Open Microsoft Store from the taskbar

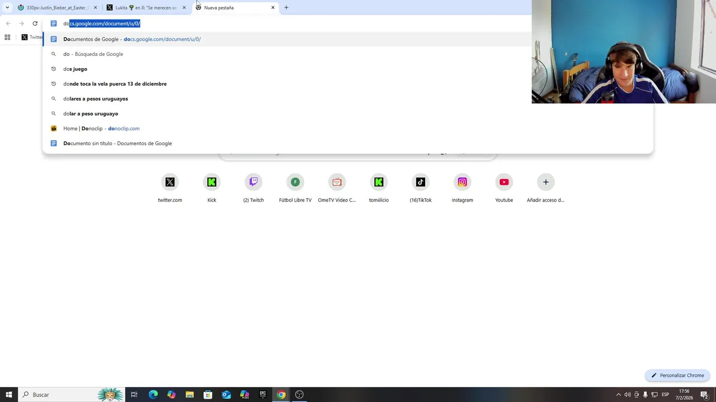point(208,395)
